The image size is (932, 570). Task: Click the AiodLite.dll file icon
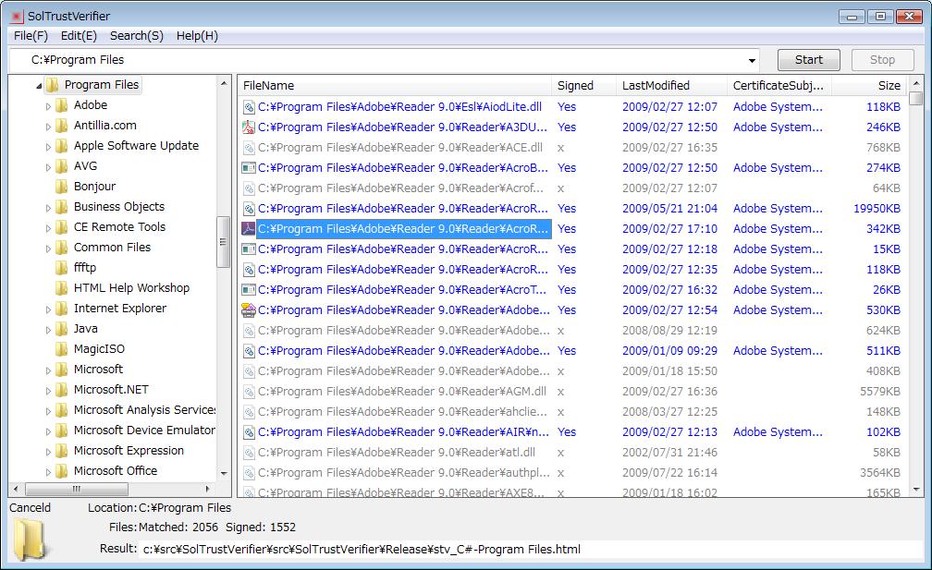[x=249, y=107]
